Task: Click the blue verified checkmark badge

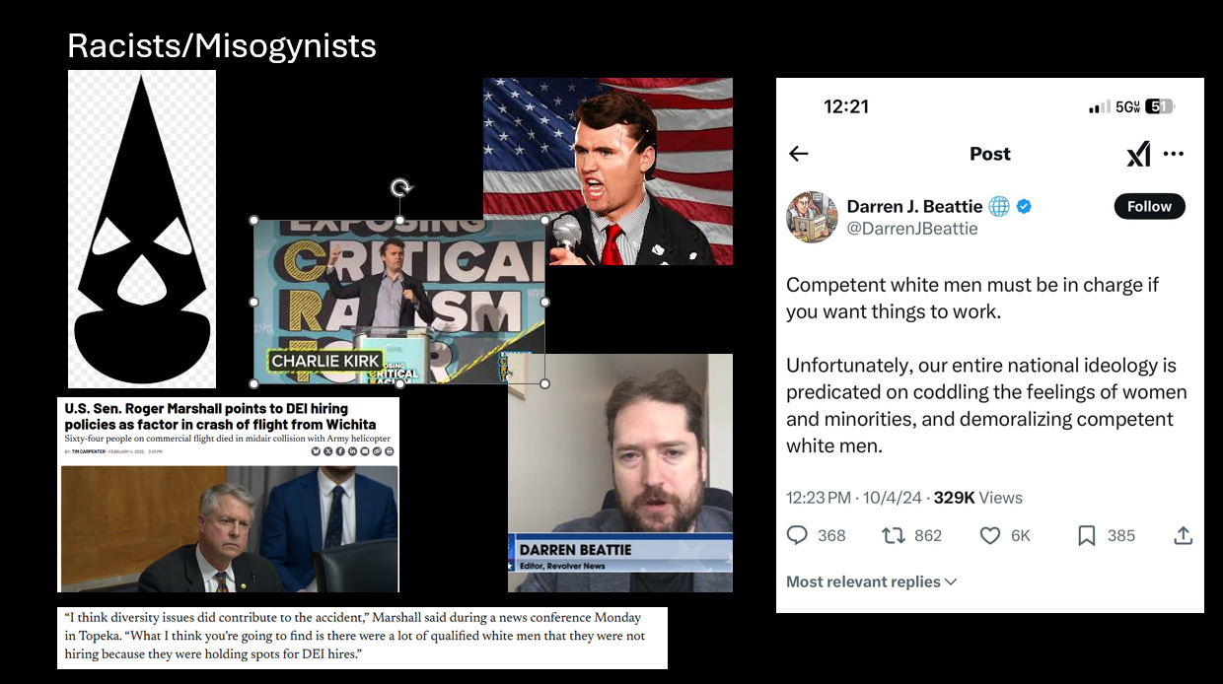Action: [x=1025, y=206]
